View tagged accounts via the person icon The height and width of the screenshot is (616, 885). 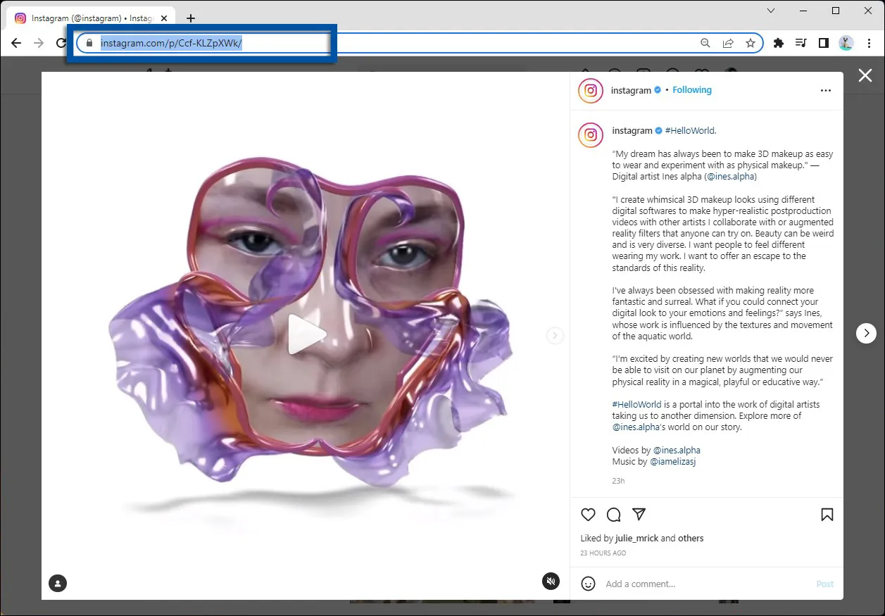pos(57,583)
